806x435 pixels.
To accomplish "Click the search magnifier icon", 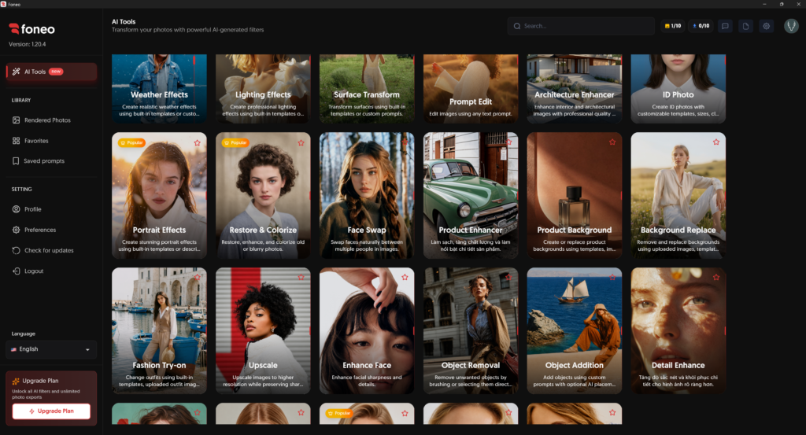I will coord(517,26).
